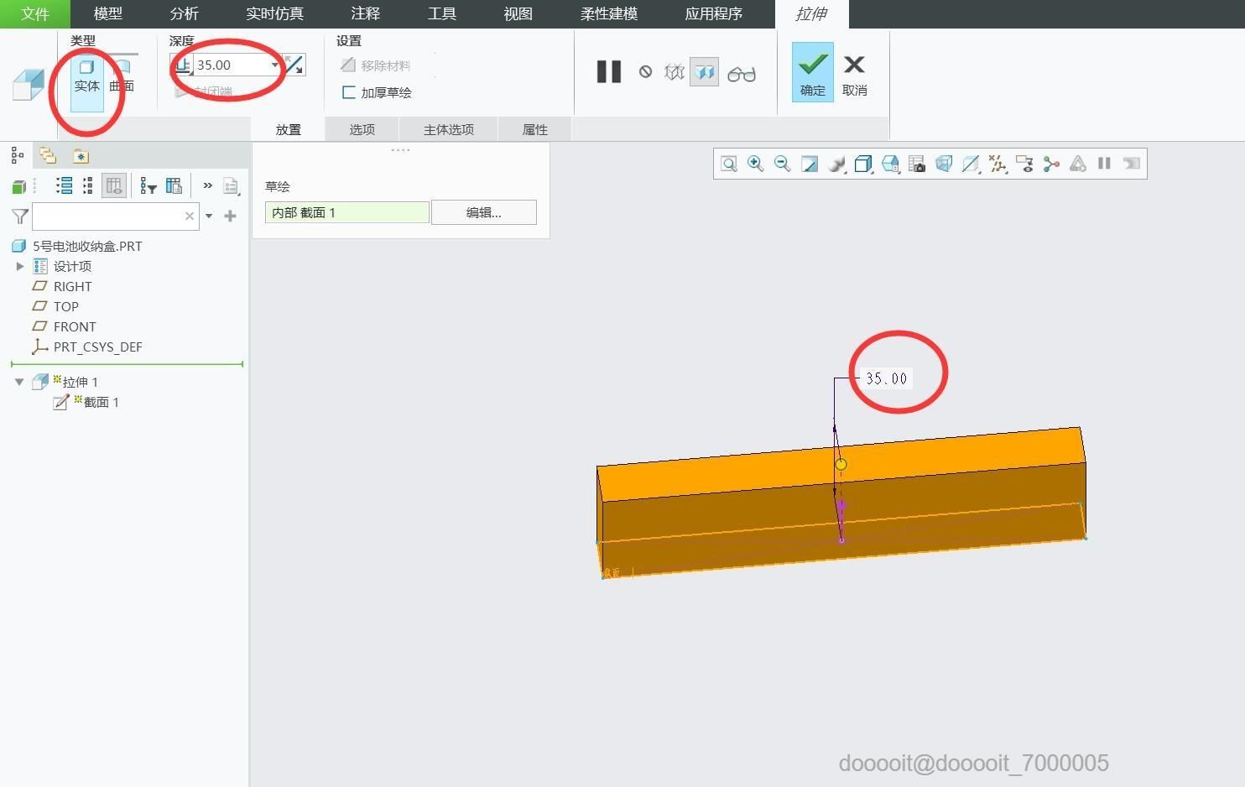Click the Zoom In magnifier icon

click(x=755, y=164)
